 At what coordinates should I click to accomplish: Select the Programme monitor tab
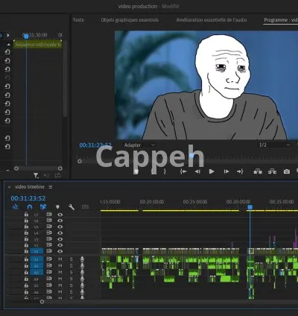click(x=281, y=20)
